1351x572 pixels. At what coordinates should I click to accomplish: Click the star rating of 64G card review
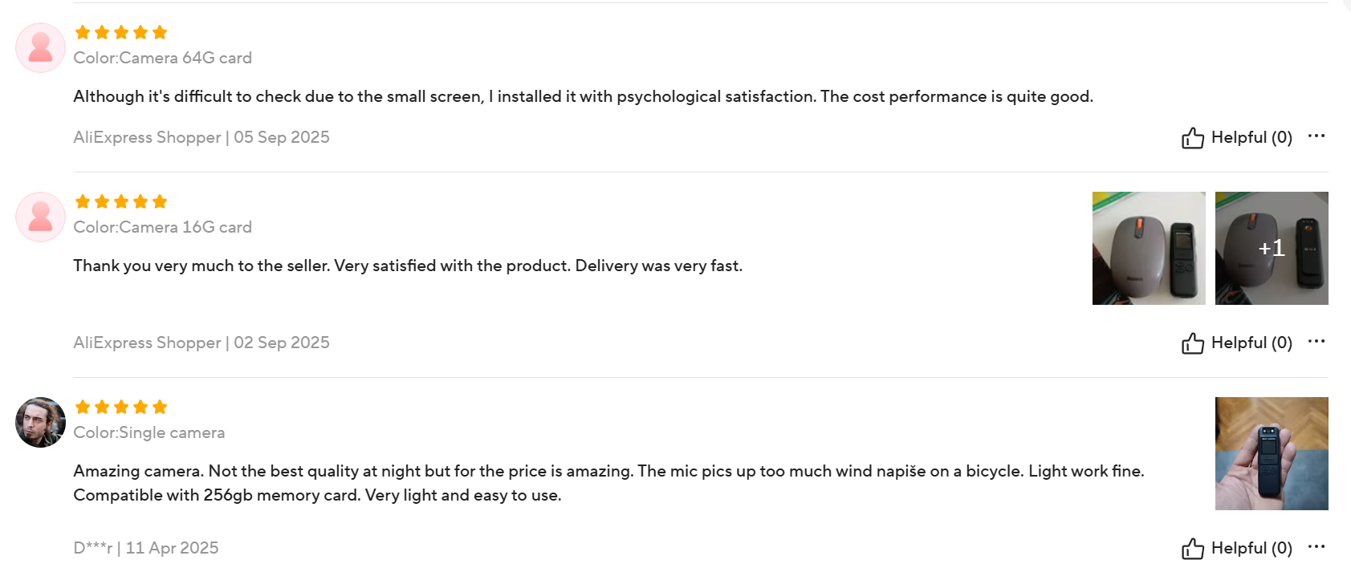(x=120, y=32)
